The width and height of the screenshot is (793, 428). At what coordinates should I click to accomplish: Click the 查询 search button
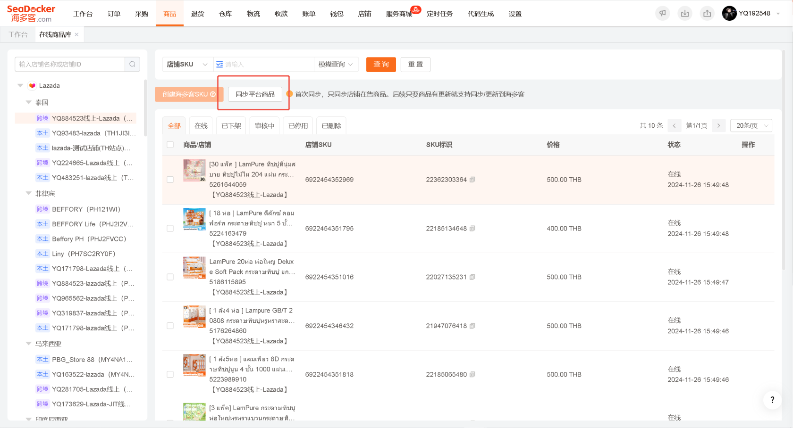click(381, 64)
